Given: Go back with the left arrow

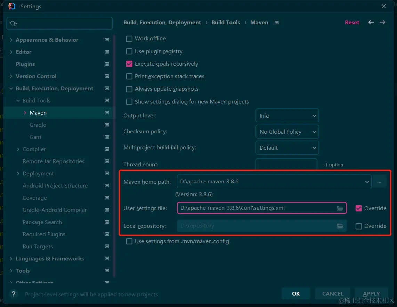Looking at the screenshot, I should click(x=371, y=22).
